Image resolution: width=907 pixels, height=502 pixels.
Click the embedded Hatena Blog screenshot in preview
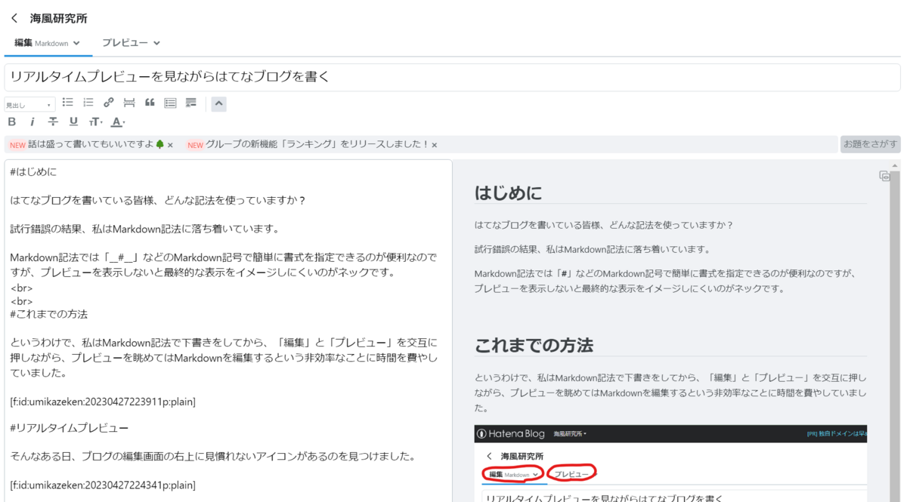point(670,463)
